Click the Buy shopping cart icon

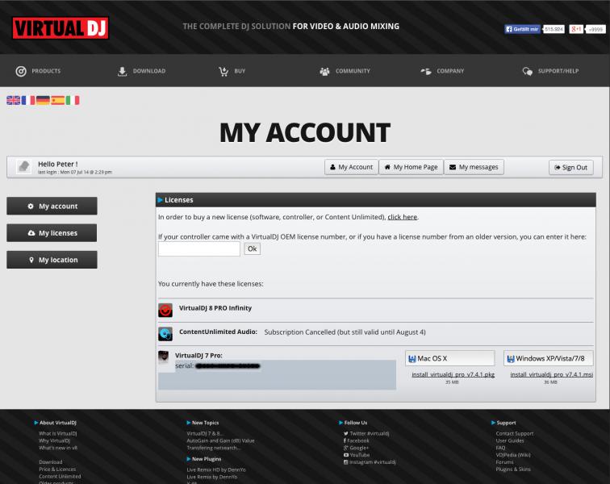point(224,71)
